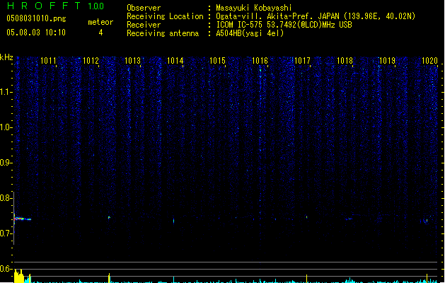Click the 1012 time marker
The image size is (445, 283).
tap(91, 61)
